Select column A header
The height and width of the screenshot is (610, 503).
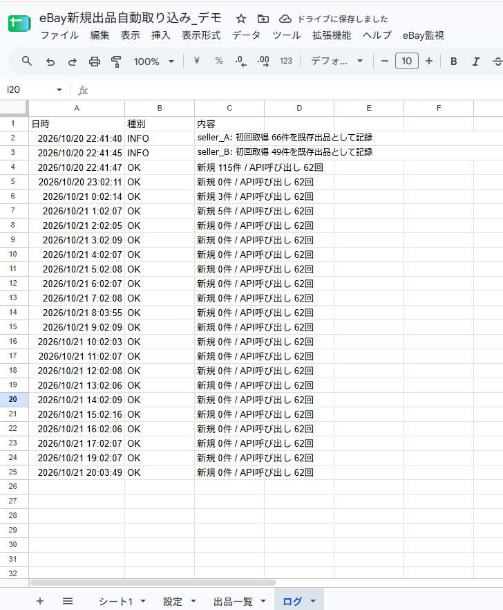[77, 108]
